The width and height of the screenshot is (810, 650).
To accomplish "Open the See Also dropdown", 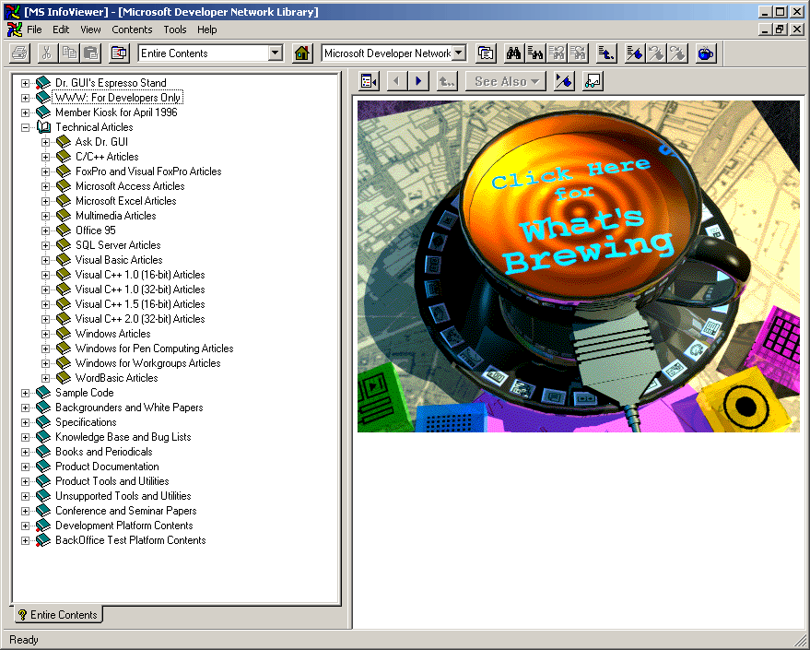I will coord(506,81).
